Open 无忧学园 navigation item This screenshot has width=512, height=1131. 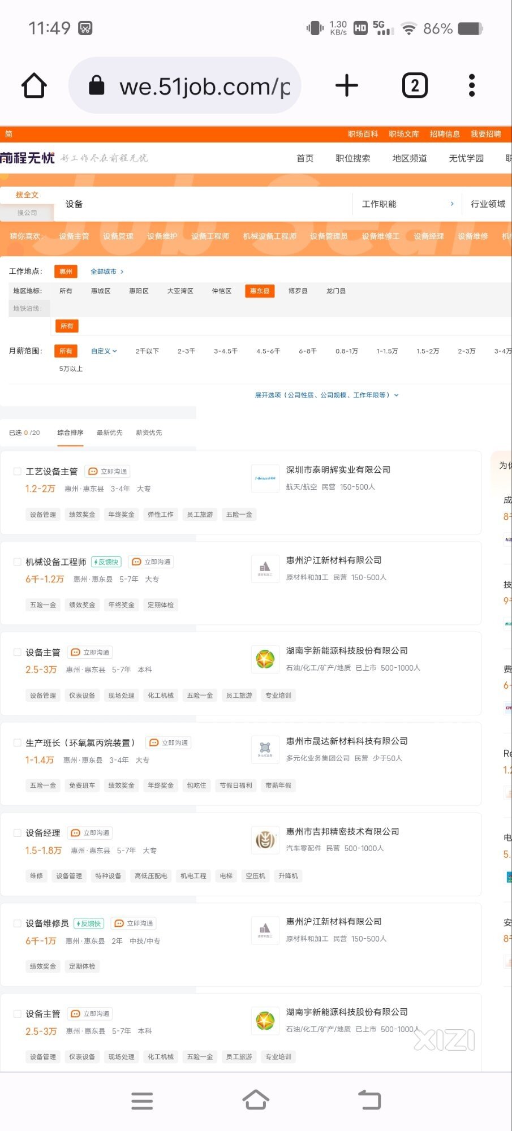466,158
